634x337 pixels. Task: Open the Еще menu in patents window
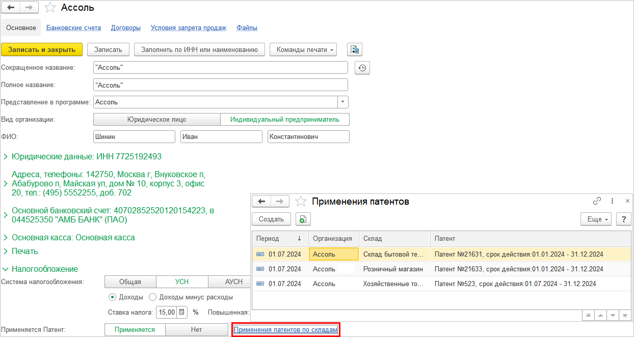[596, 219]
